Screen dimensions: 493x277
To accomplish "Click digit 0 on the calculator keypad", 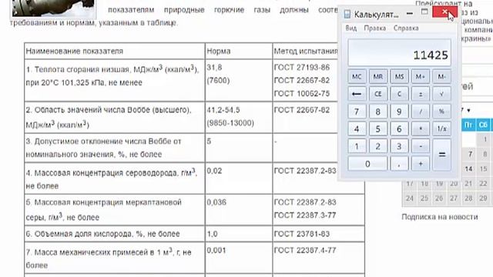I will click(x=367, y=164).
